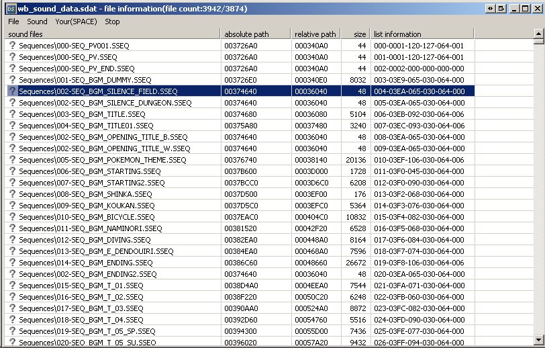The height and width of the screenshot is (348, 545).
Task: Sort by the sound files column header
Action: [112, 34]
